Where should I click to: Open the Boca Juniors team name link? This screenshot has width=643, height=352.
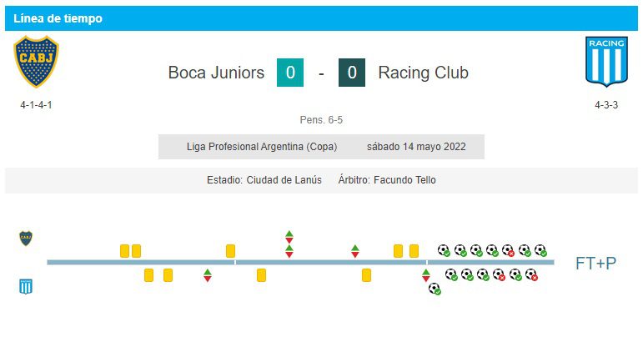coord(216,73)
